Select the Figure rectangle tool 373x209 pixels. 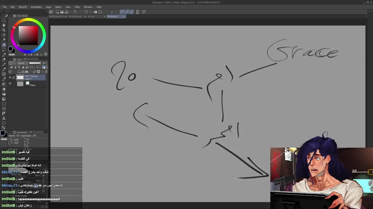[x=4, y=104]
